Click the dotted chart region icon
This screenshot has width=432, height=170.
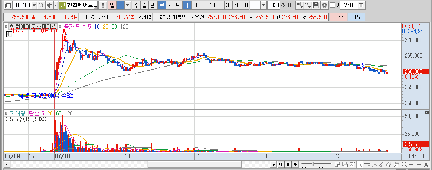tap(352, 164)
